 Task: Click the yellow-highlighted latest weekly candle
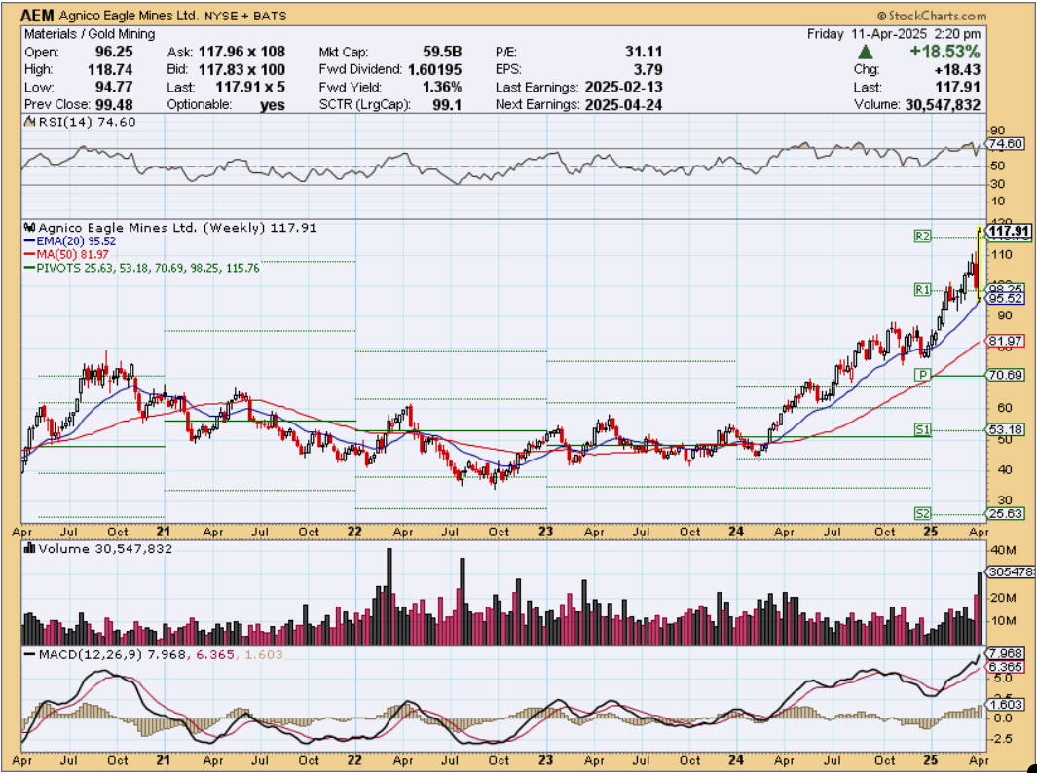coord(979,265)
